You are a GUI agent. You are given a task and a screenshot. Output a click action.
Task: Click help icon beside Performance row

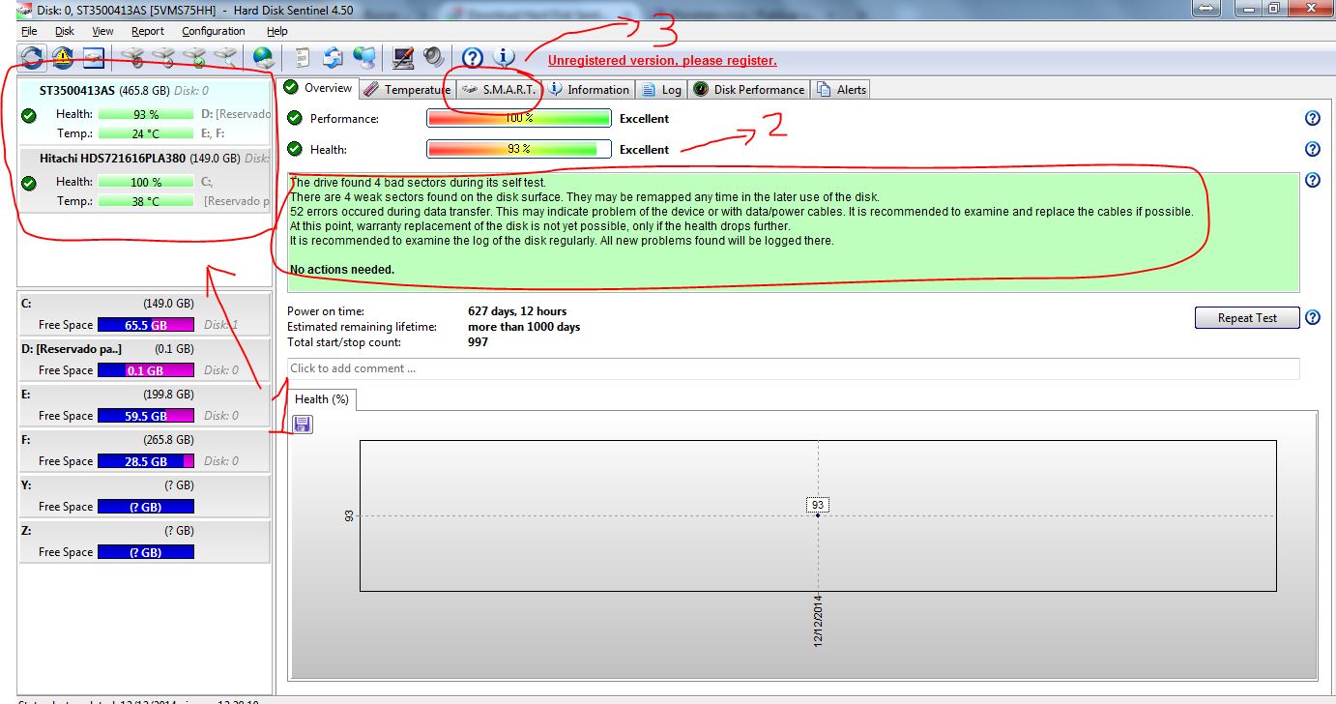[1313, 118]
